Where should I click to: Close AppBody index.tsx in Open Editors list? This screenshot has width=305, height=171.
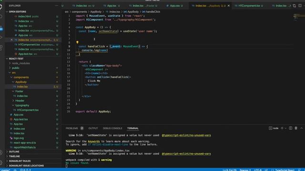point(11,40)
